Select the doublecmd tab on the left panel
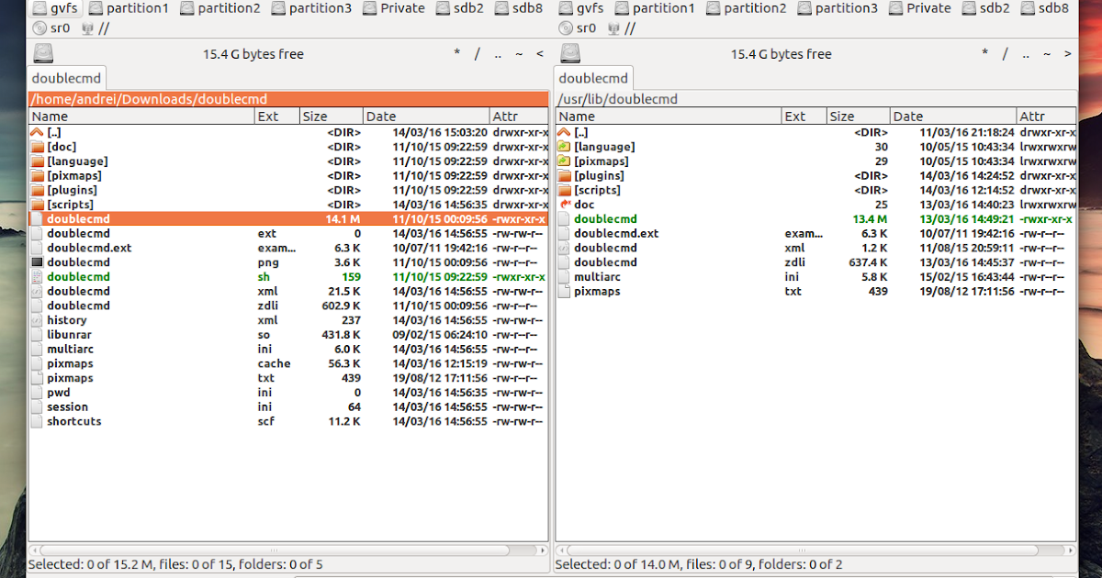This screenshot has width=1102, height=578. (x=66, y=78)
